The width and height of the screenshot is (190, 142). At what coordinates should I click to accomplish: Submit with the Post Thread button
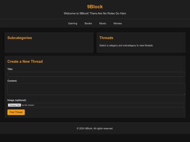(16, 112)
